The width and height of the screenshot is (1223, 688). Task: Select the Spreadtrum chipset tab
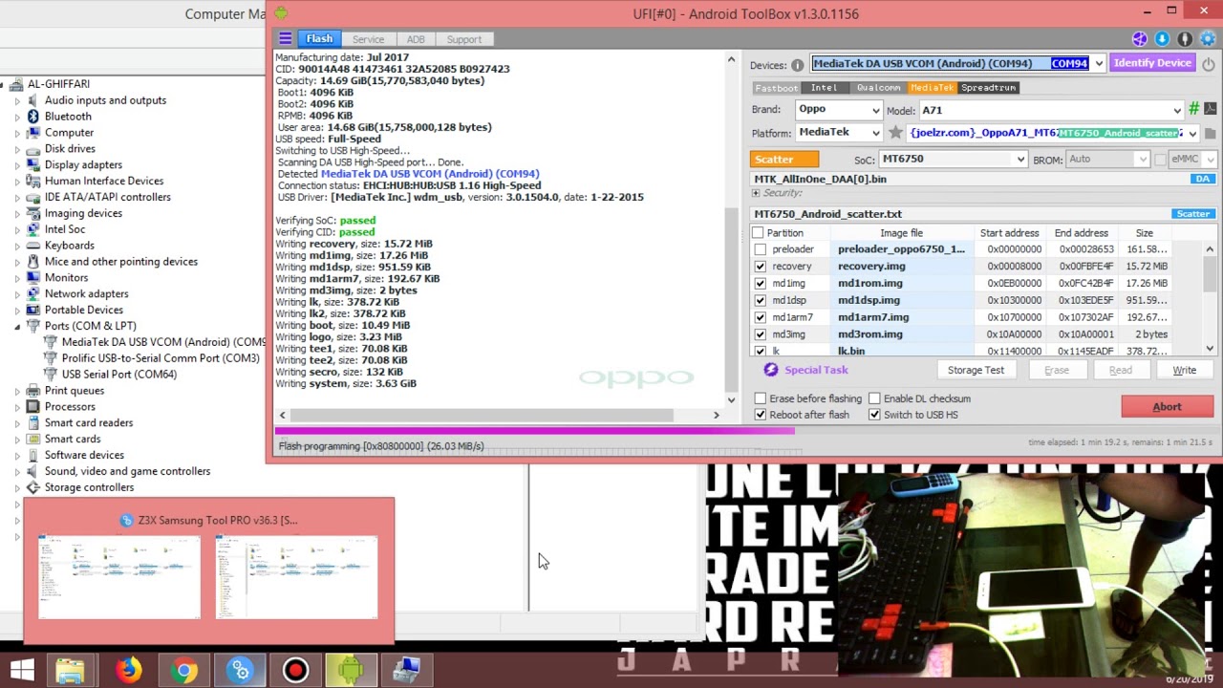click(x=988, y=88)
